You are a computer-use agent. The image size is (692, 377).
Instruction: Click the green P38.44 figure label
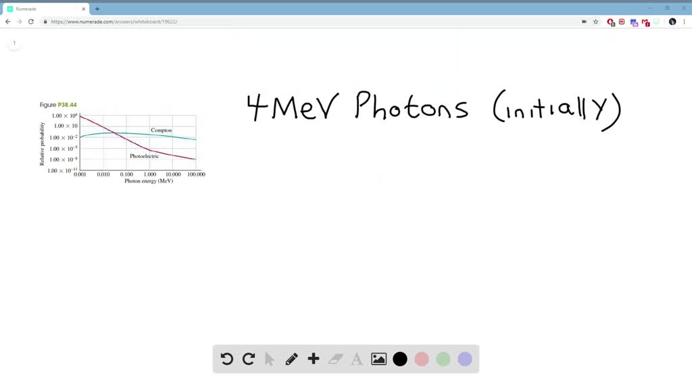coord(67,105)
